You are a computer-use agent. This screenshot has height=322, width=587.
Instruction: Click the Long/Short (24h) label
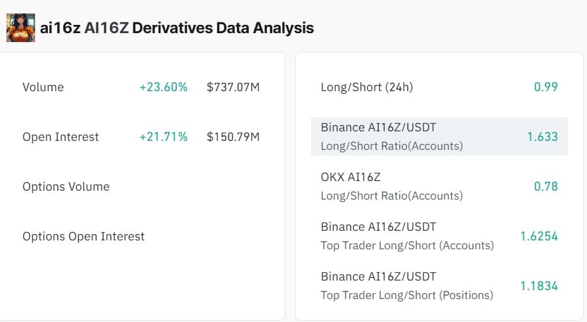tap(367, 87)
